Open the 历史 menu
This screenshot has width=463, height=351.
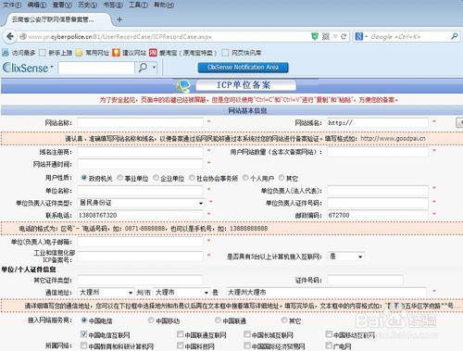[x=87, y=5]
